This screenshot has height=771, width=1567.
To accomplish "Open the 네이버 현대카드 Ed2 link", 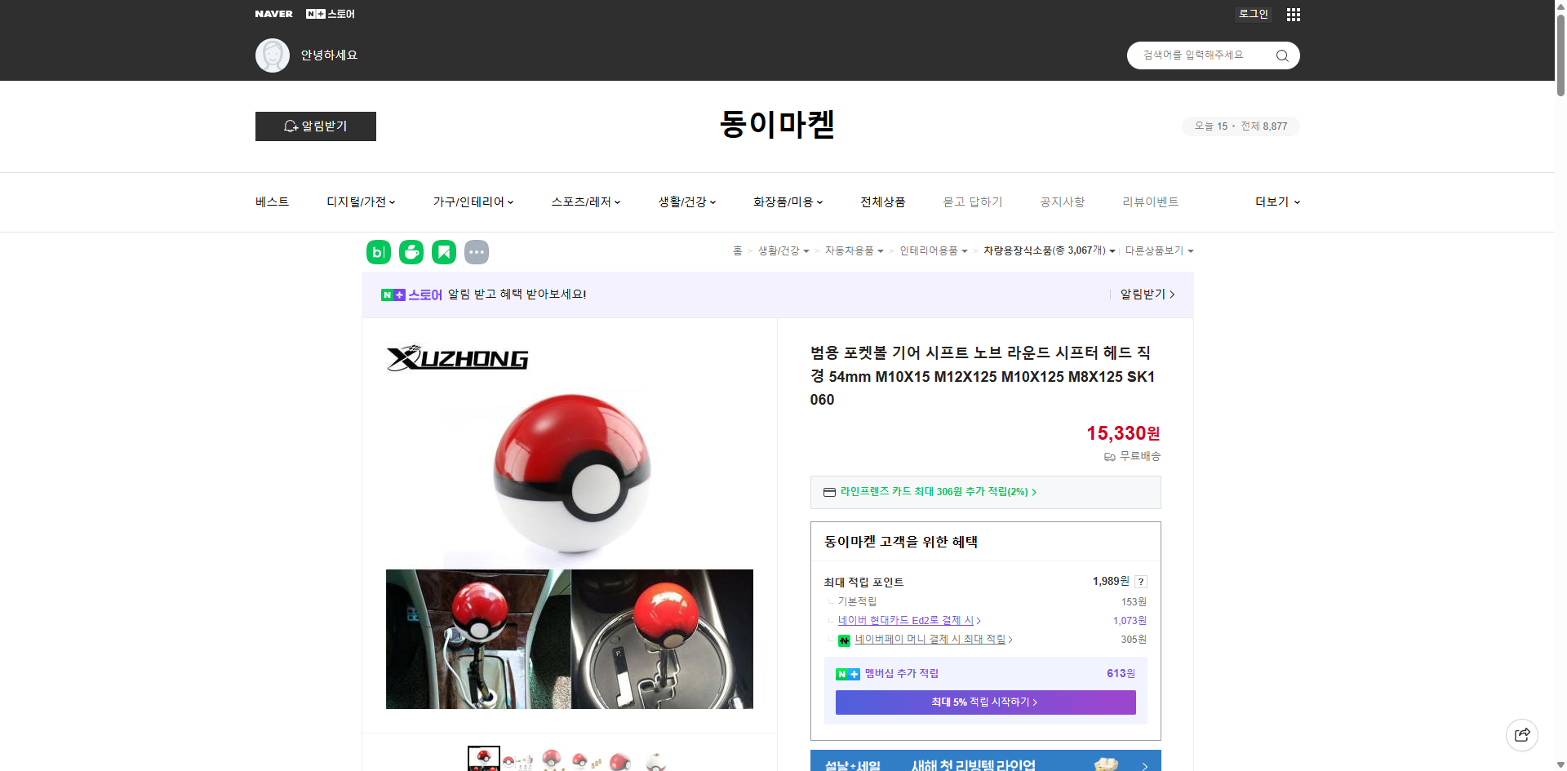I will pos(908,620).
